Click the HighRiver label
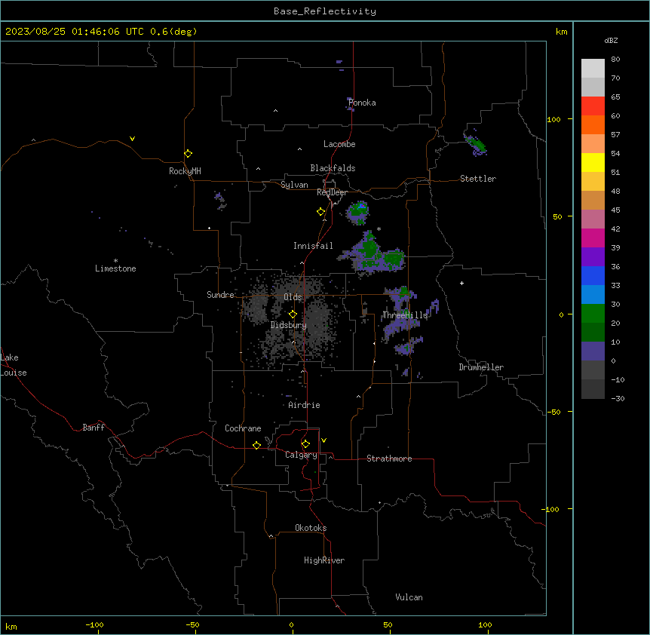Viewport: 650px width, 635px height. click(x=324, y=560)
